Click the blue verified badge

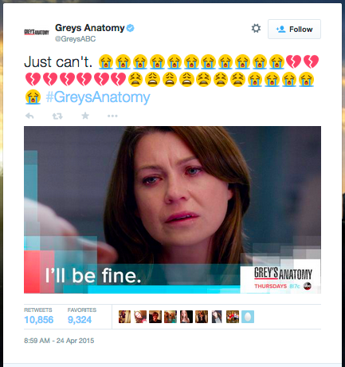[130, 28]
